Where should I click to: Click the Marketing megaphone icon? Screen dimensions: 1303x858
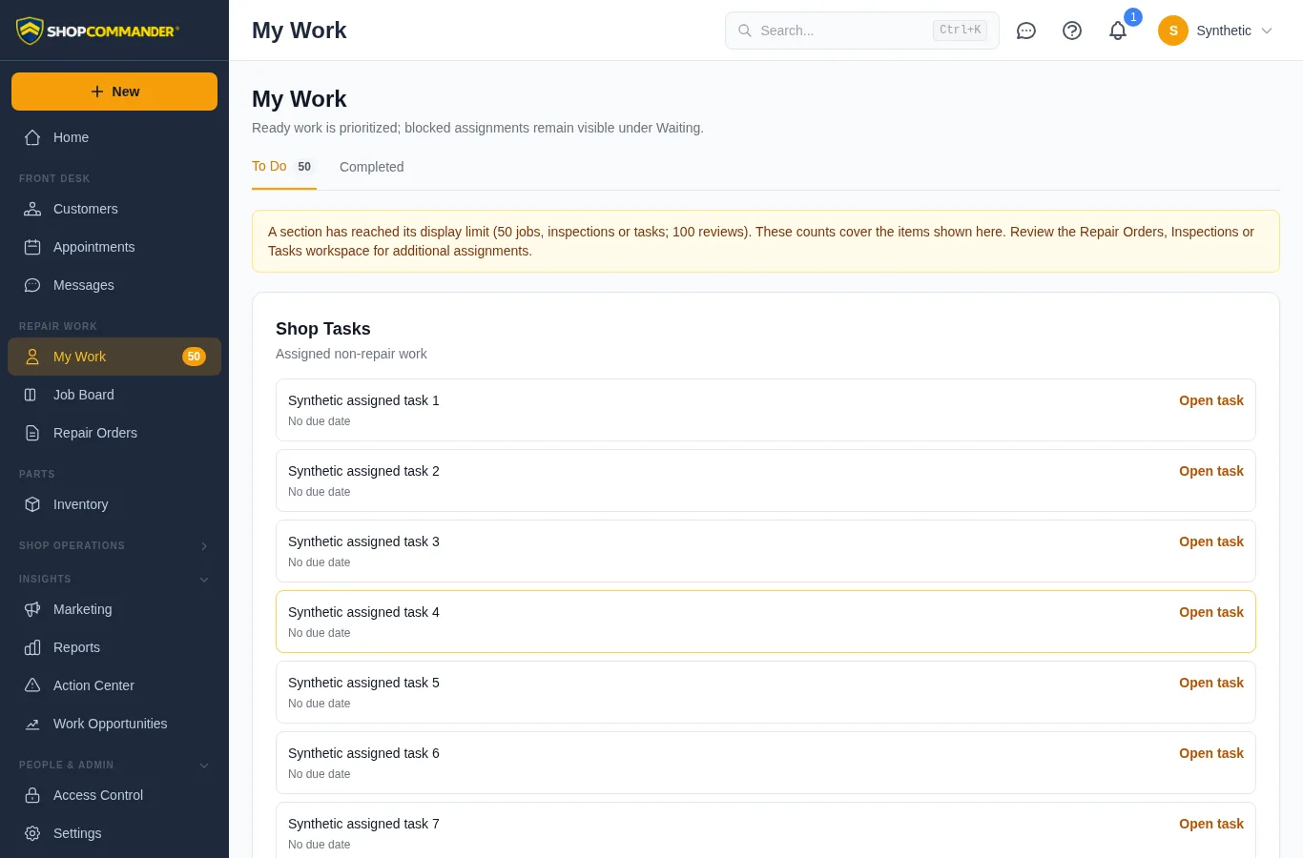click(32, 609)
